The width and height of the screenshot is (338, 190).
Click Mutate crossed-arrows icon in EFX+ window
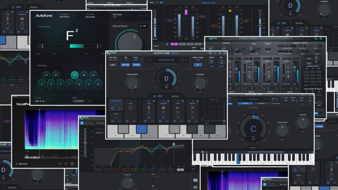tap(192, 108)
